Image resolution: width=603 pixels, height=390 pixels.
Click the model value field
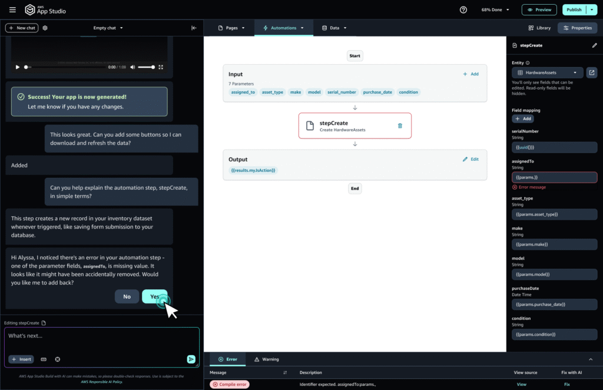pos(554,274)
